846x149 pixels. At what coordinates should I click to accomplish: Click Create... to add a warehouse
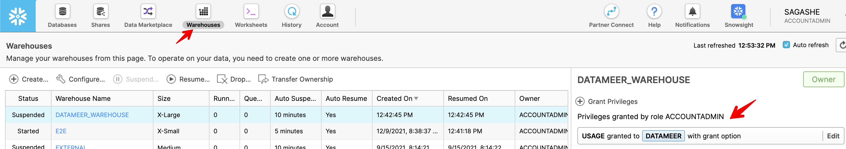[x=29, y=79]
